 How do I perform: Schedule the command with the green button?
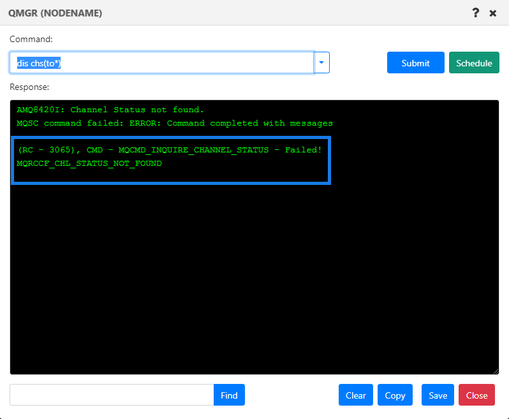474,62
